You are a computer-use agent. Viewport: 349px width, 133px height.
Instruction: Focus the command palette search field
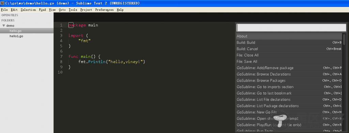[291, 28]
